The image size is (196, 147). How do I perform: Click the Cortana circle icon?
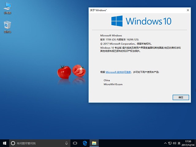point(13,143)
